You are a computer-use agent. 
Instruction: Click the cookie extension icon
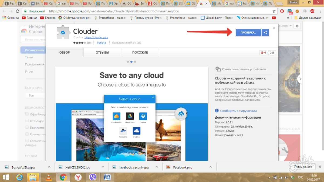297,11
